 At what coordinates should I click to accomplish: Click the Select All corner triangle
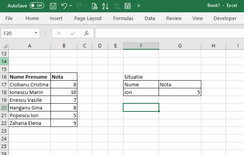point(4,46)
